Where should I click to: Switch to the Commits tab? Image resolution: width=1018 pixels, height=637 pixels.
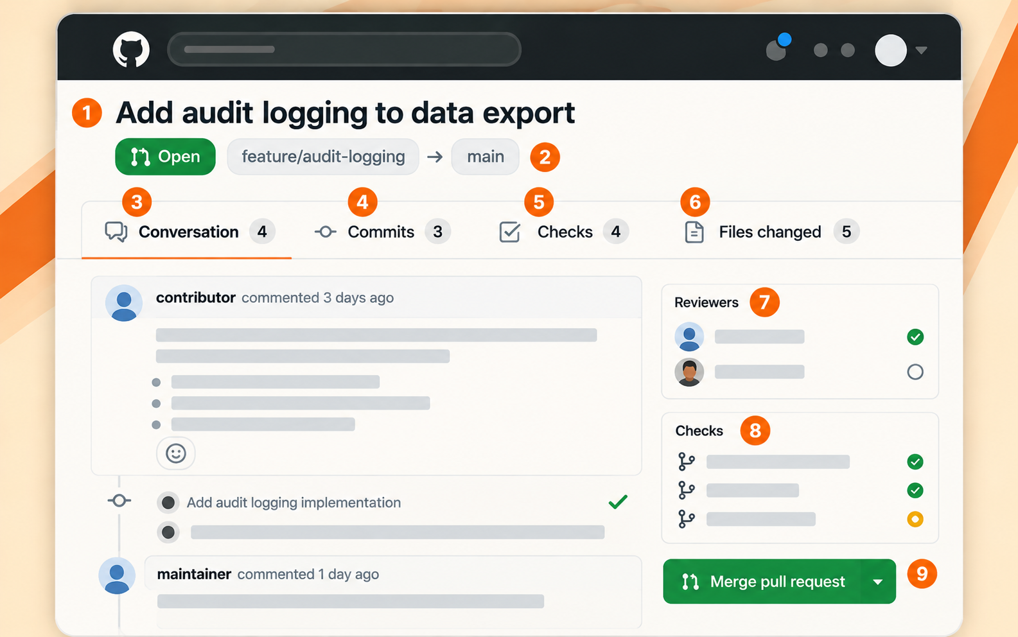(382, 232)
